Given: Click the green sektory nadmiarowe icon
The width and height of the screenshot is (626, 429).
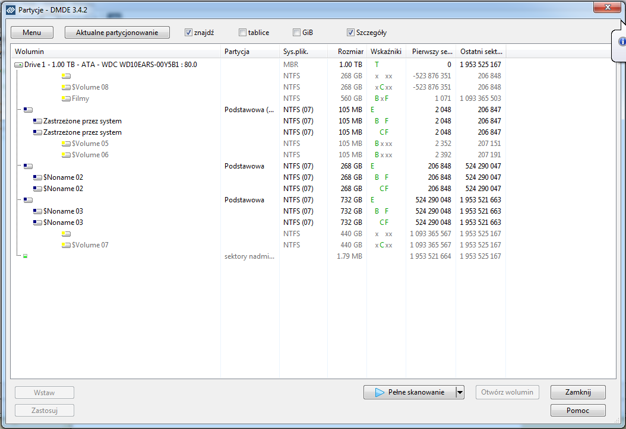Looking at the screenshot, I should point(25,256).
